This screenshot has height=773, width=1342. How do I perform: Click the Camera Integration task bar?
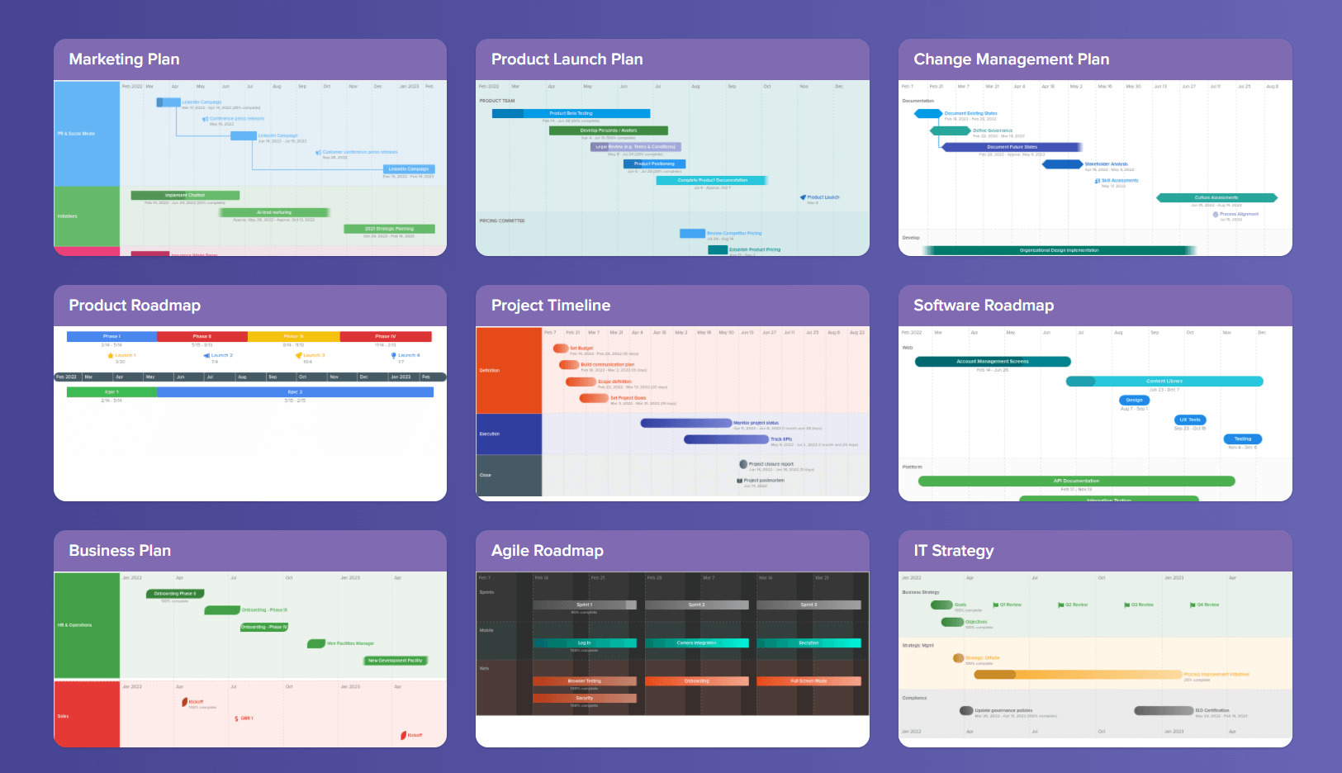pos(697,643)
